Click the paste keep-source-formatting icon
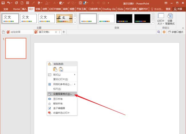 [55, 69]
